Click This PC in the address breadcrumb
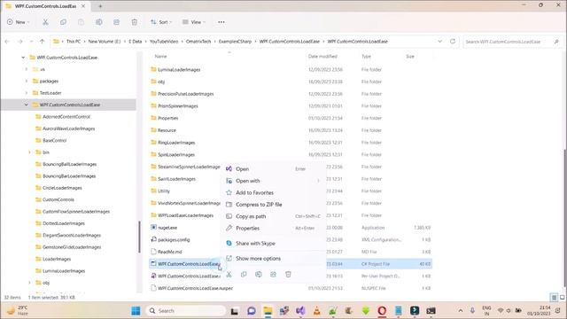Image resolution: width=567 pixels, height=319 pixels. [74, 42]
